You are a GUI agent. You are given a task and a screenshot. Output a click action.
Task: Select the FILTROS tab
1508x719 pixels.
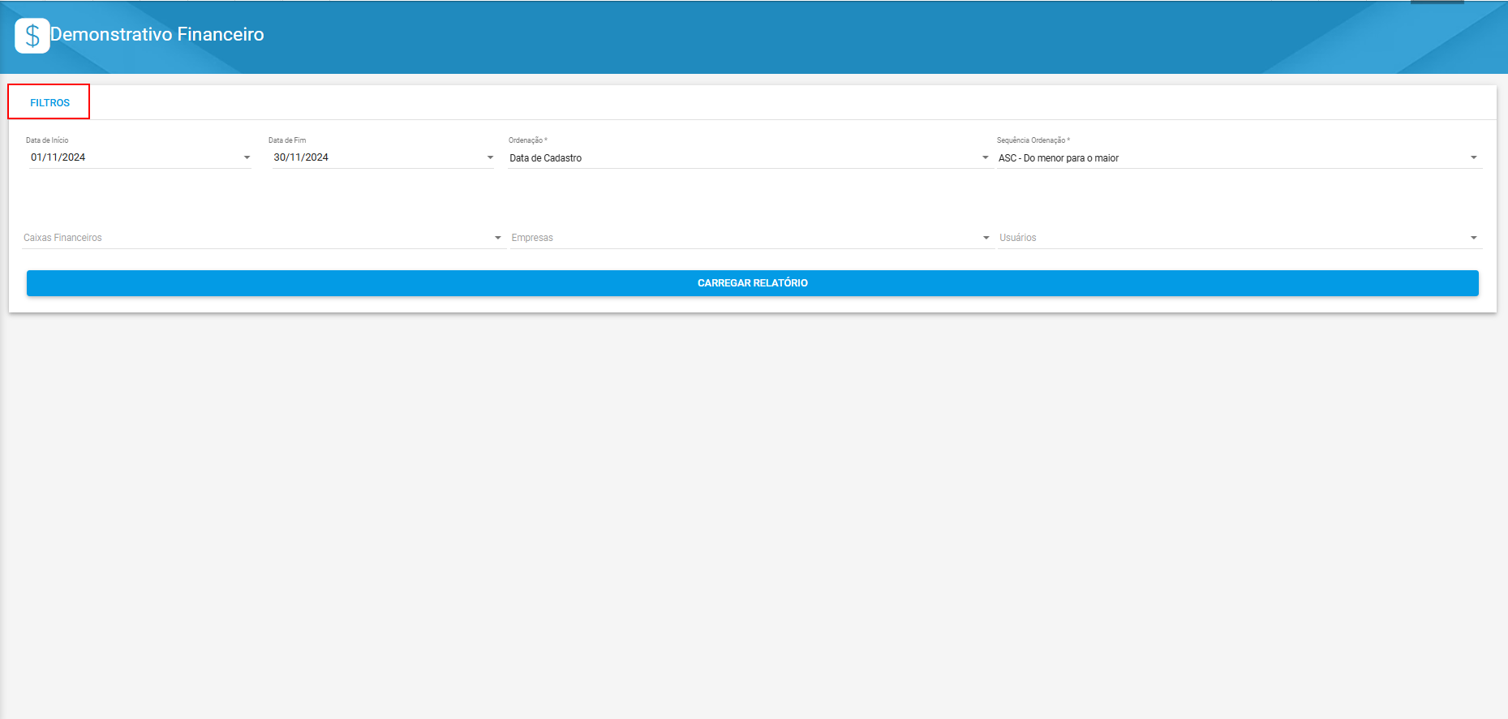coord(49,102)
